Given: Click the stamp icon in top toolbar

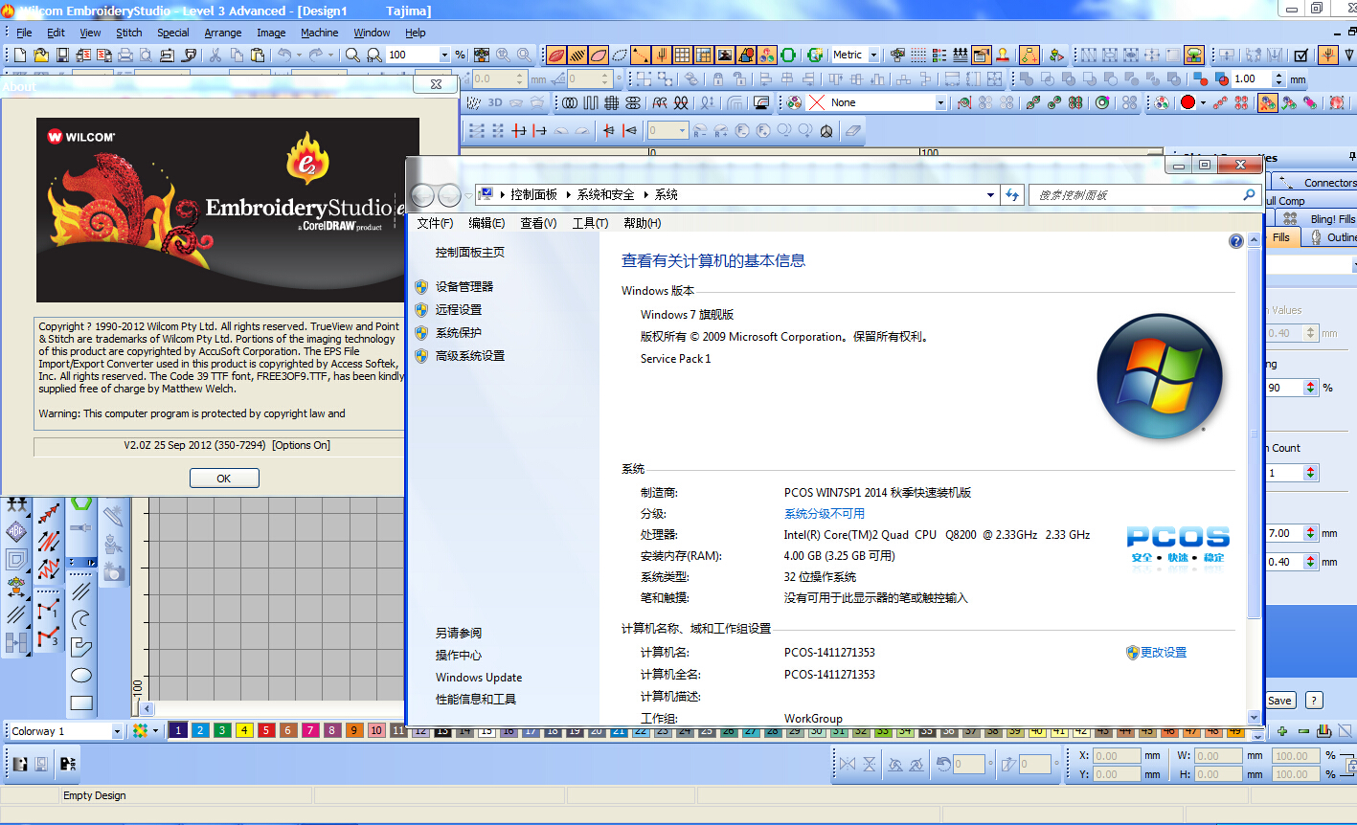Looking at the screenshot, I should click(x=1002, y=55).
